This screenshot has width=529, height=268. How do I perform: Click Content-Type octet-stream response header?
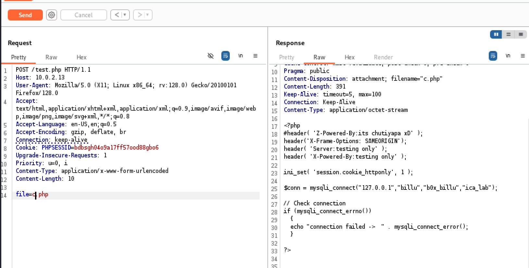tap(346, 110)
